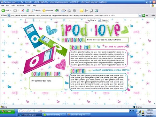Open the Help menu
The height and width of the screenshot is (117, 156).
point(34,6)
